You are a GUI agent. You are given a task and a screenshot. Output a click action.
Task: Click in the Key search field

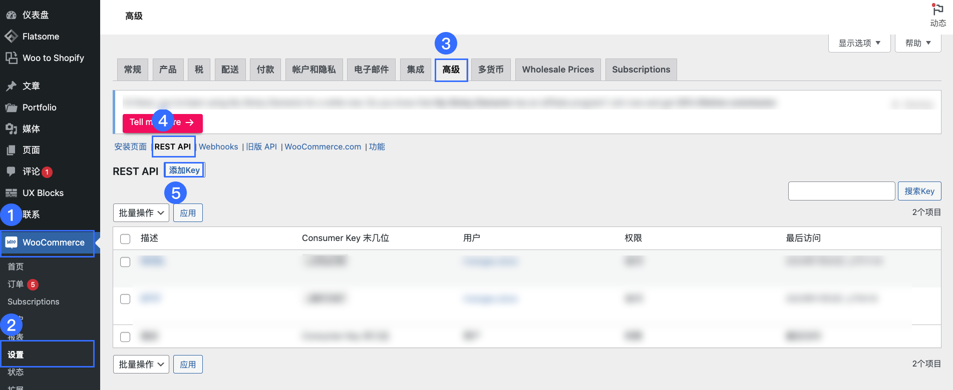(x=841, y=191)
